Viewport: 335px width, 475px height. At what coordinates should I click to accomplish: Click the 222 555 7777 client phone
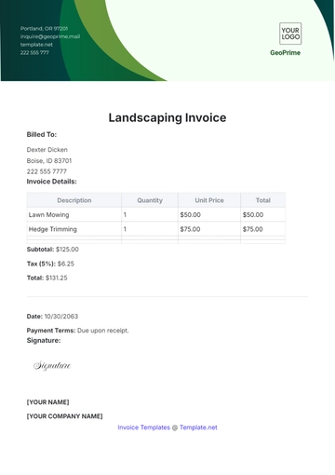point(47,171)
